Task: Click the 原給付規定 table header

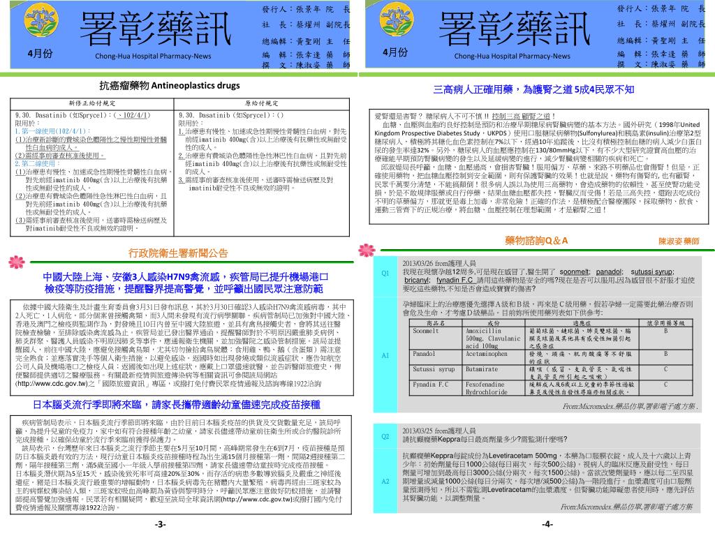Action: 261,103
